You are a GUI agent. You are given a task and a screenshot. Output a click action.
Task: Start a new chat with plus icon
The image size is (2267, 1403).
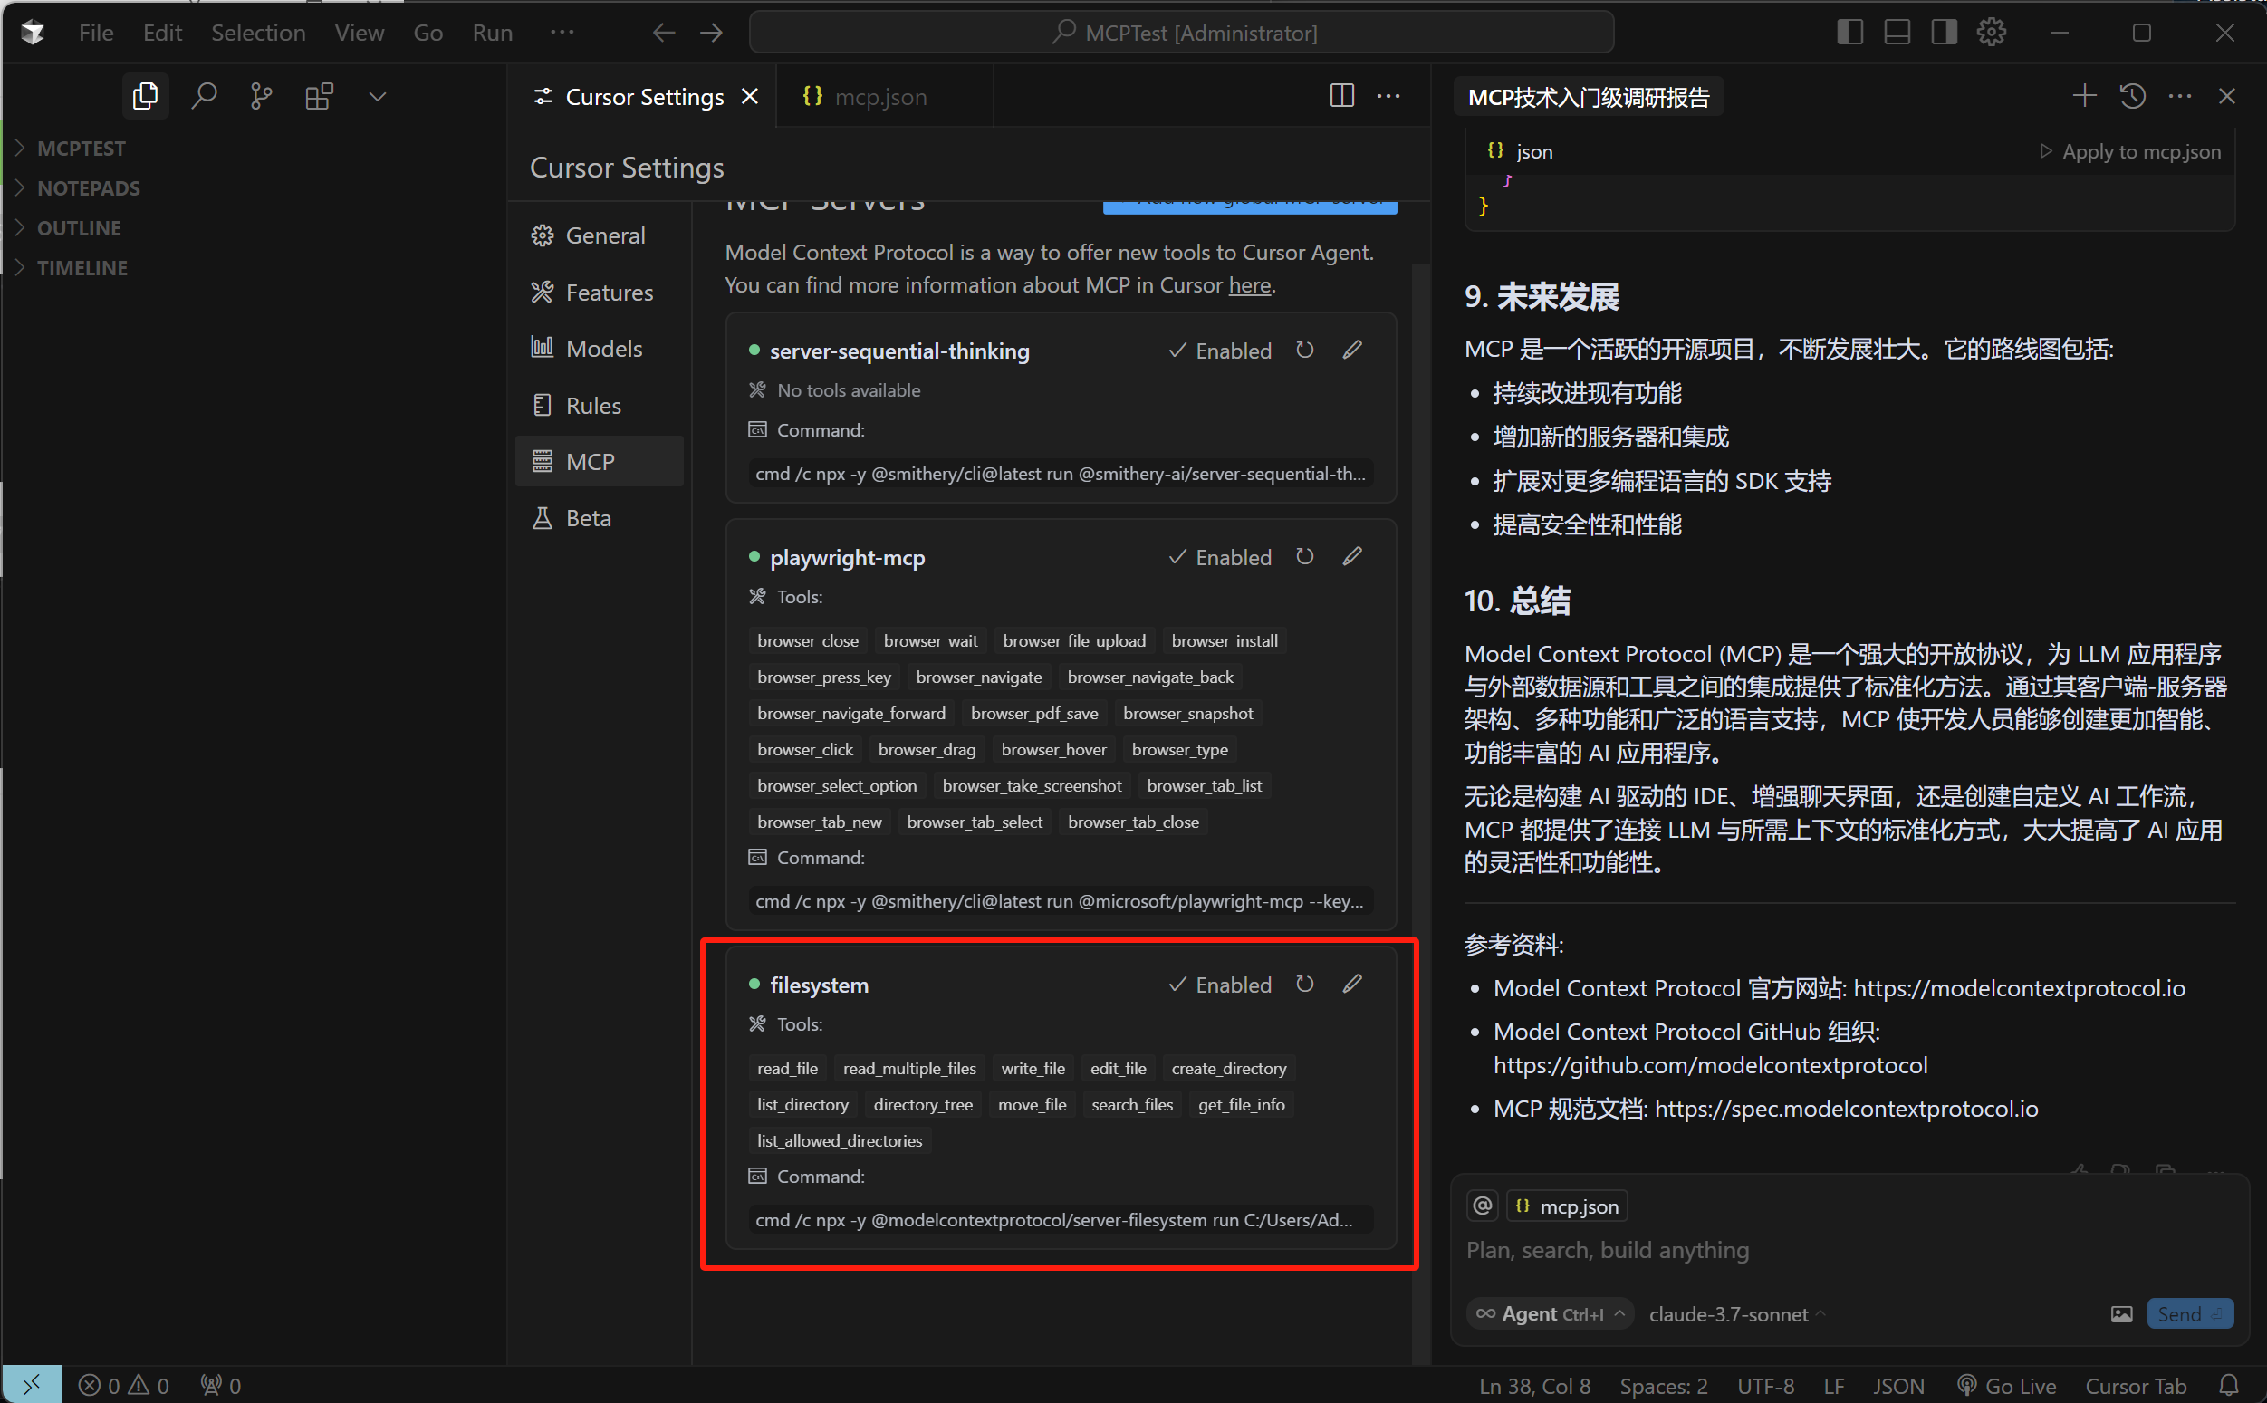(2084, 96)
